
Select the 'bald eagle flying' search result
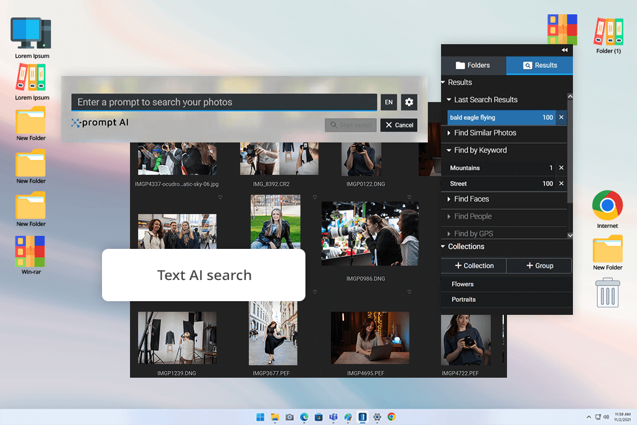click(501, 118)
